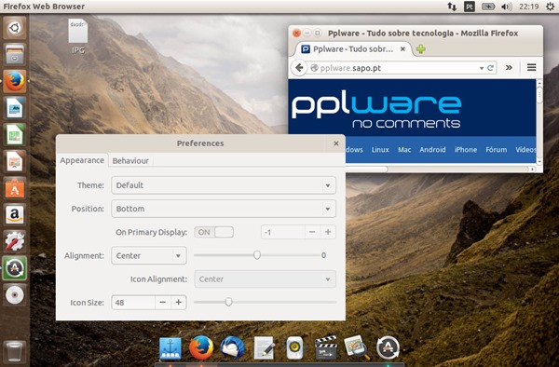
Task: Expand the Theme dropdown
Action: pos(224,185)
